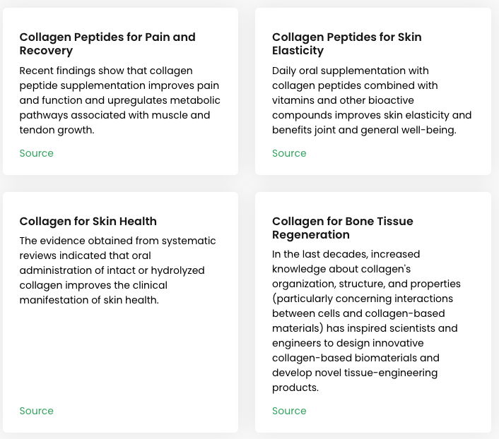The height and width of the screenshot is (439, 499).
Task: Open Source link under Skin Elasticity card
Action: [x=289, y=153]
